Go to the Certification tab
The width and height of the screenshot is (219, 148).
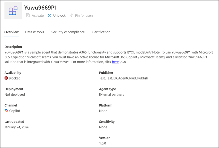[x=101, y=32]
